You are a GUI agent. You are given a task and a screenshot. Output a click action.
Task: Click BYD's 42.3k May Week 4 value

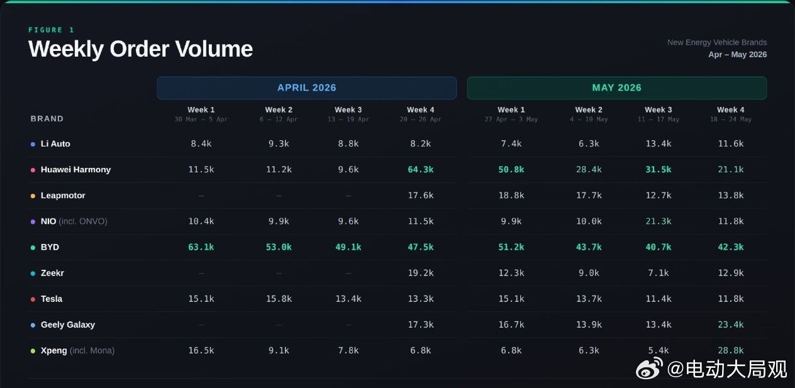731,247
